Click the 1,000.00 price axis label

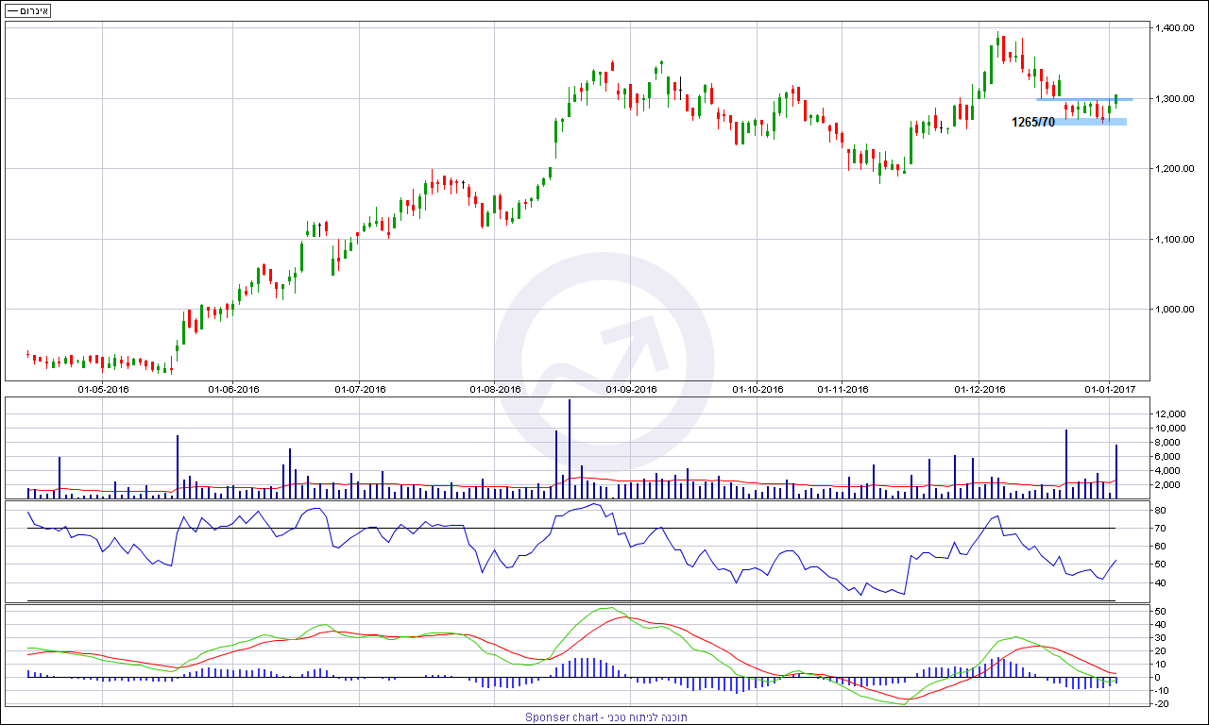pos(1175,310)
